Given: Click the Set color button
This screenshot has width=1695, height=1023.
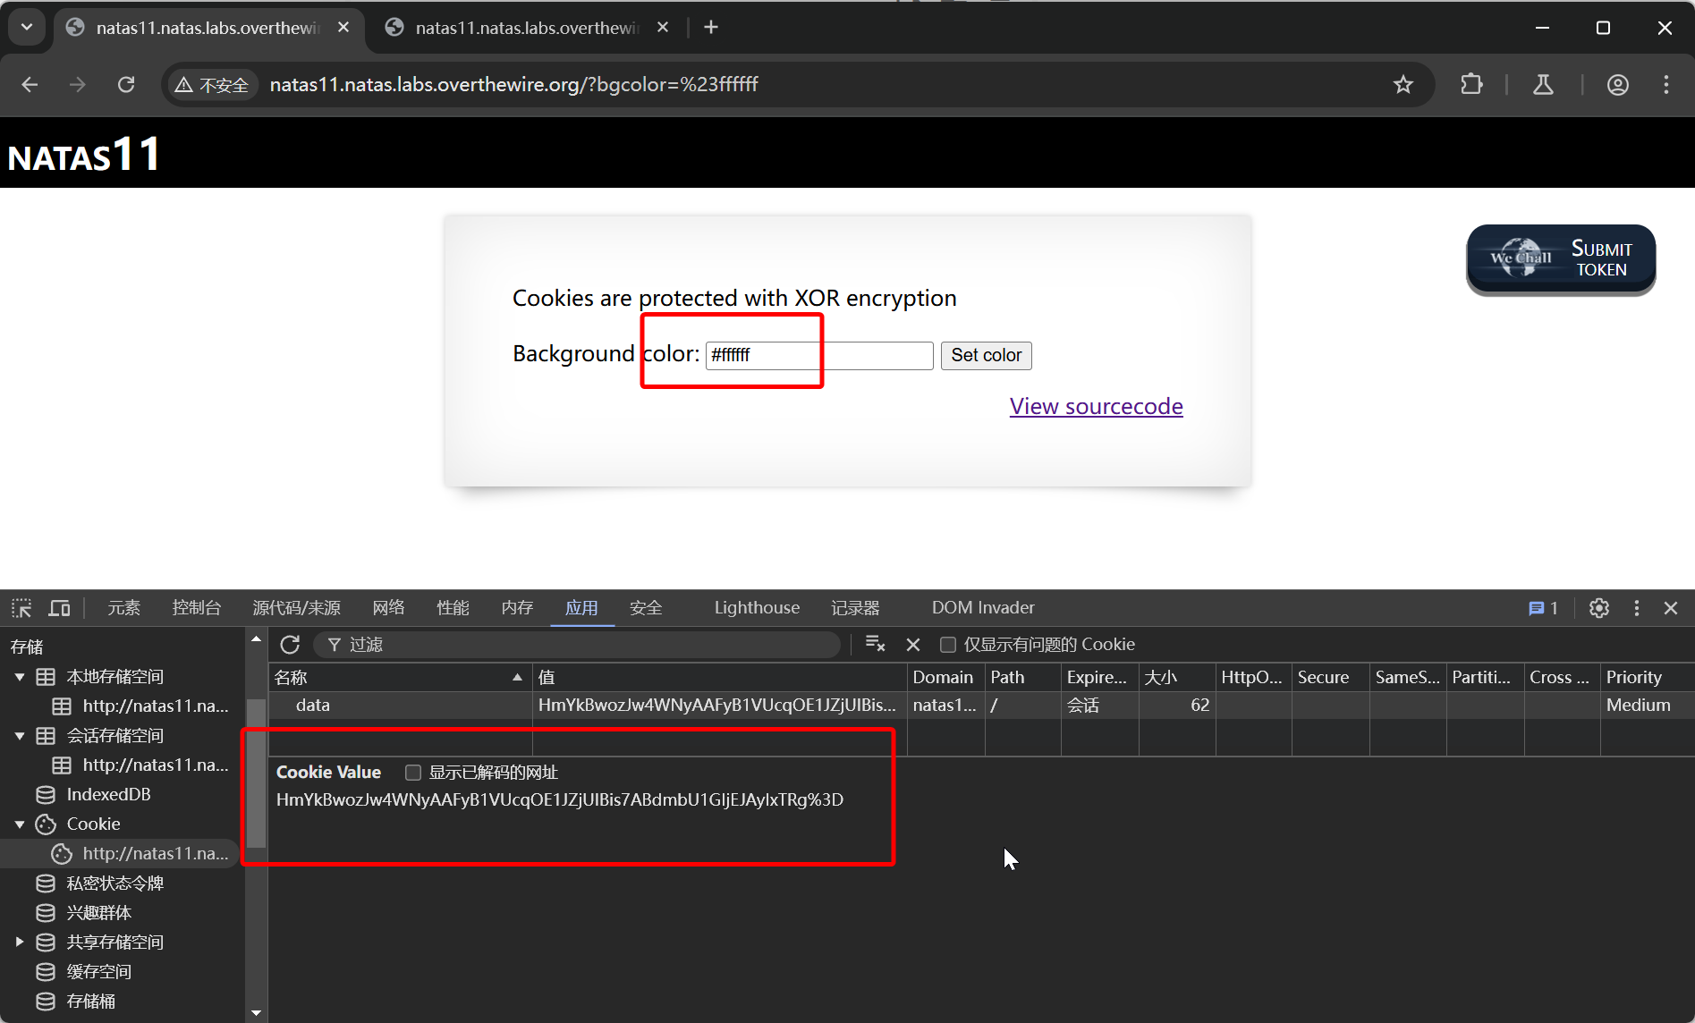Looking at the screenshot, I should coord(986,355).
